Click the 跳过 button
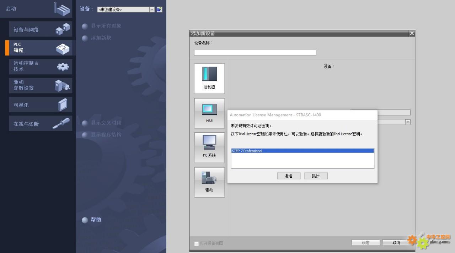This screenshot has height=253, width=455. pyautogui.click(x=316, y=176)
